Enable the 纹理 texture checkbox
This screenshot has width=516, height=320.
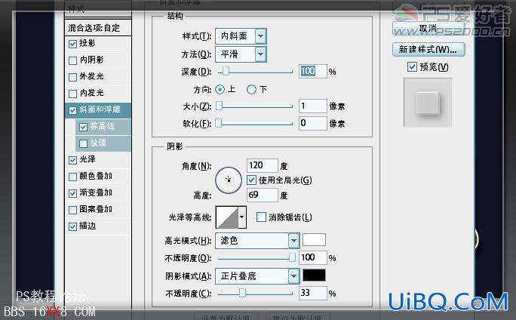(x=83, y=143)
